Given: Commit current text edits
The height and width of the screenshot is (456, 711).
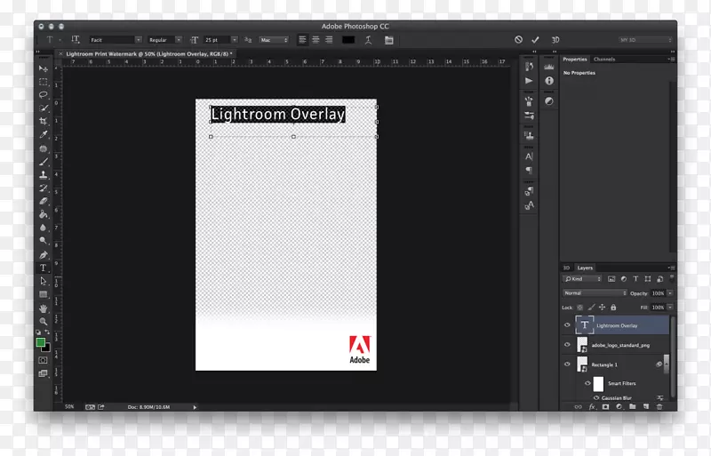Looking at the screenshot, I should point(536,40).
